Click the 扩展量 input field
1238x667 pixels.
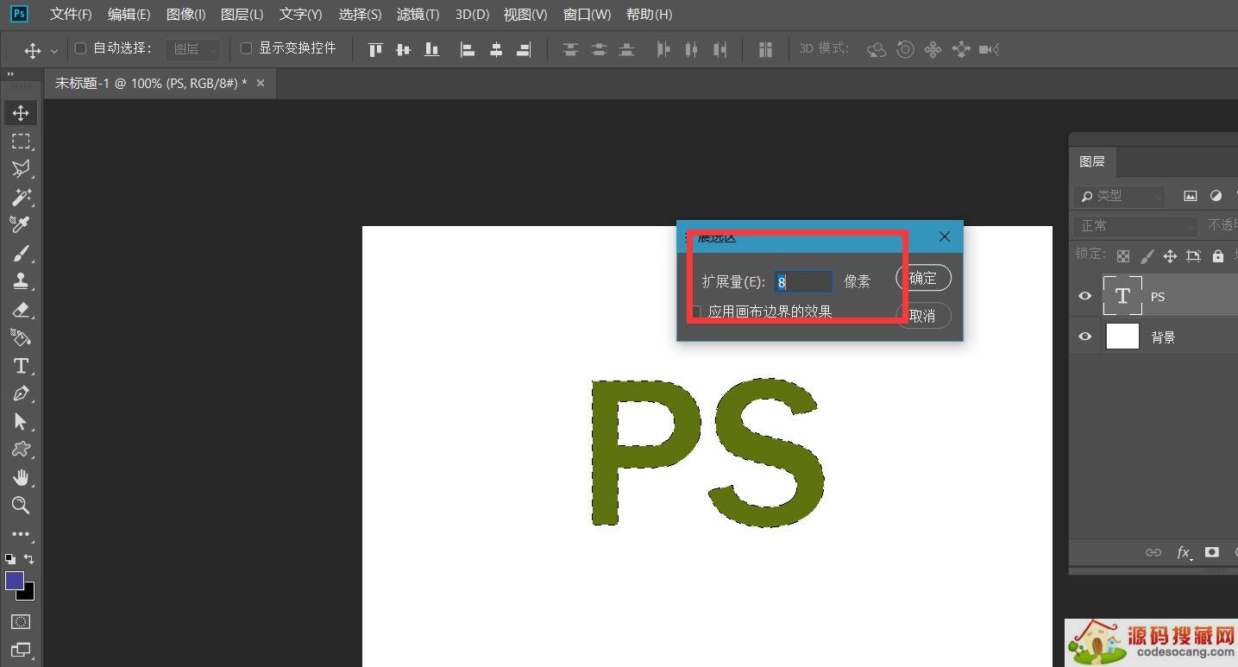tap(803, 281)
